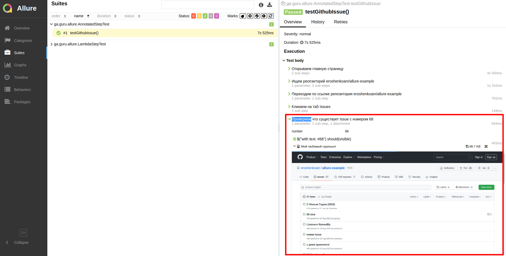Open the 88.7 KB attachment file link

point(473,146)
